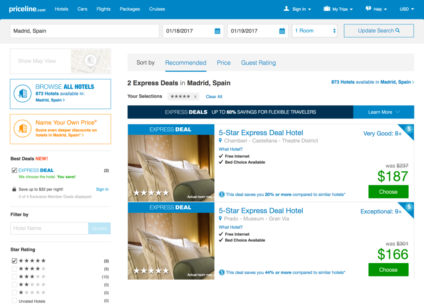This screenshot has height=307, width=424.
Task: Click location pin for Prado - Museum hotel
Action: pos(220,219)
